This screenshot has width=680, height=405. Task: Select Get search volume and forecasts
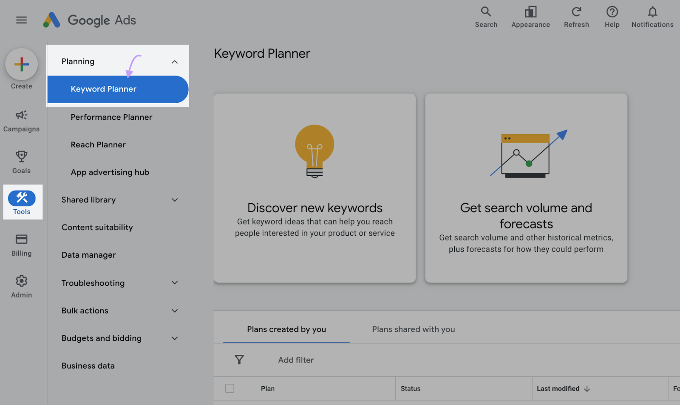tap(526, 188)
